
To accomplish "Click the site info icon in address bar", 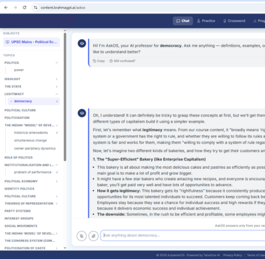I will coord(35,8).
